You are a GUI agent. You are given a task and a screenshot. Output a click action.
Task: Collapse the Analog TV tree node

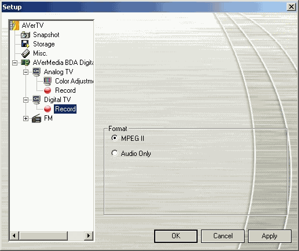25,72
